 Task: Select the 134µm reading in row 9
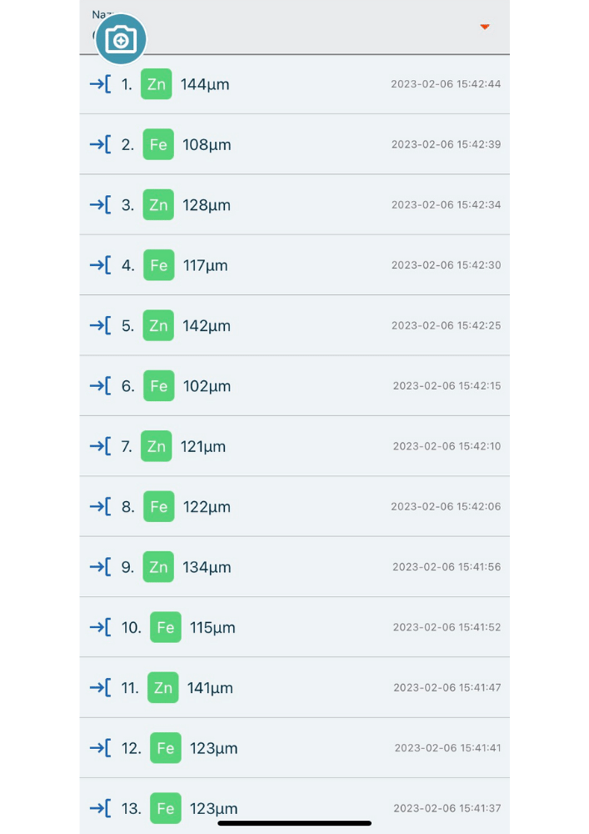pyautogui.click(x=207, y=567)
